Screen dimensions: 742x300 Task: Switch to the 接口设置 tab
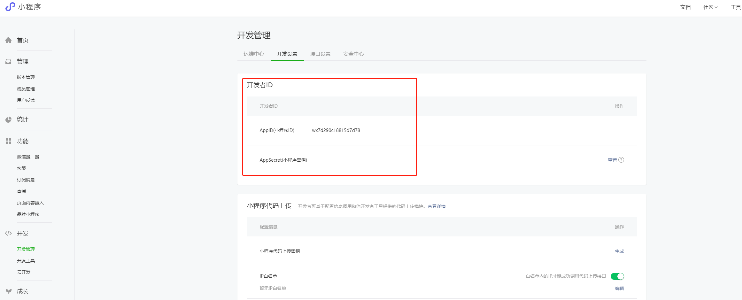coord(320,54)
